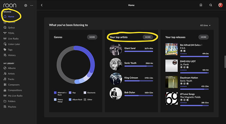Open the King Crimson artist name
The image size is (226, 124).
click(x=131, y=78)
